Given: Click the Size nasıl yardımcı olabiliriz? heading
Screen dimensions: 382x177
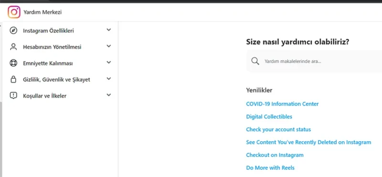Looking at the screenshot, I should point(297,42).
